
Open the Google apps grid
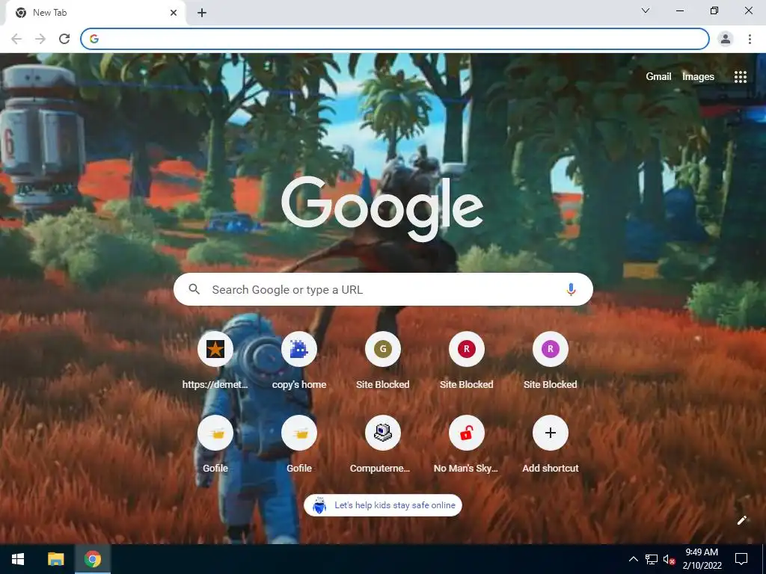click(x=740, y=77)
